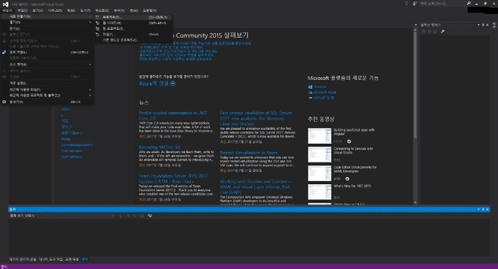Expand the 열기 (Open) submenu arrow
The image size is (498, 269).
pyautogui.click(x=90, y=23)
